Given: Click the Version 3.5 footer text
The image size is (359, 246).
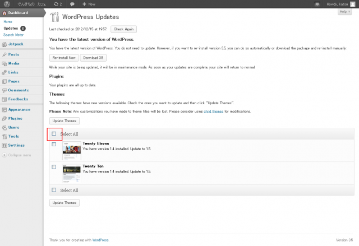Looking at the screenshot, I should 344,240.
